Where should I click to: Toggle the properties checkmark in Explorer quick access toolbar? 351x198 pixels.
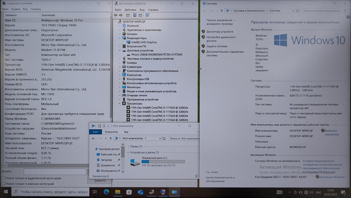(x=100, y=126)
